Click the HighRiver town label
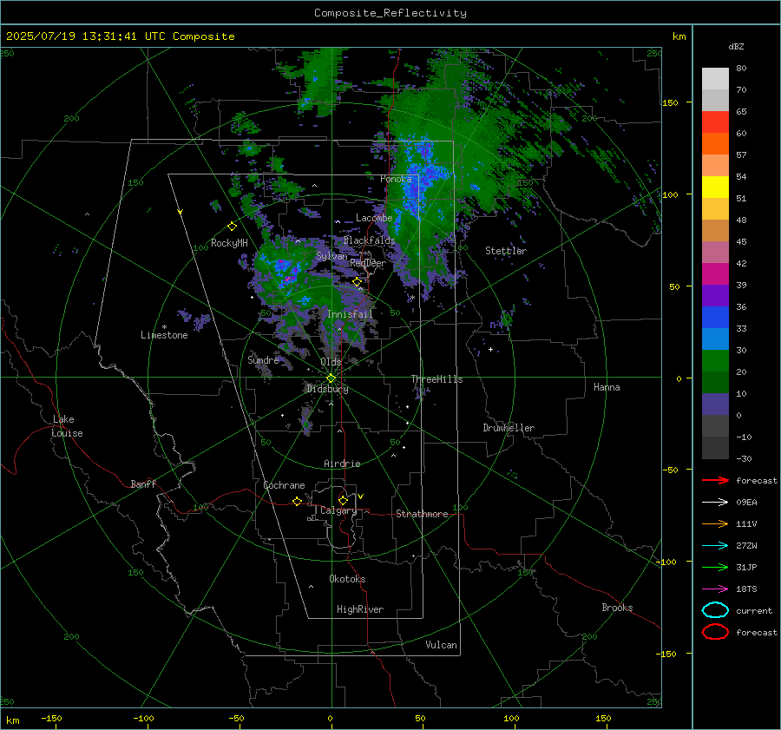The width and height of the screenshot is (781, 730). coord(360,609)
